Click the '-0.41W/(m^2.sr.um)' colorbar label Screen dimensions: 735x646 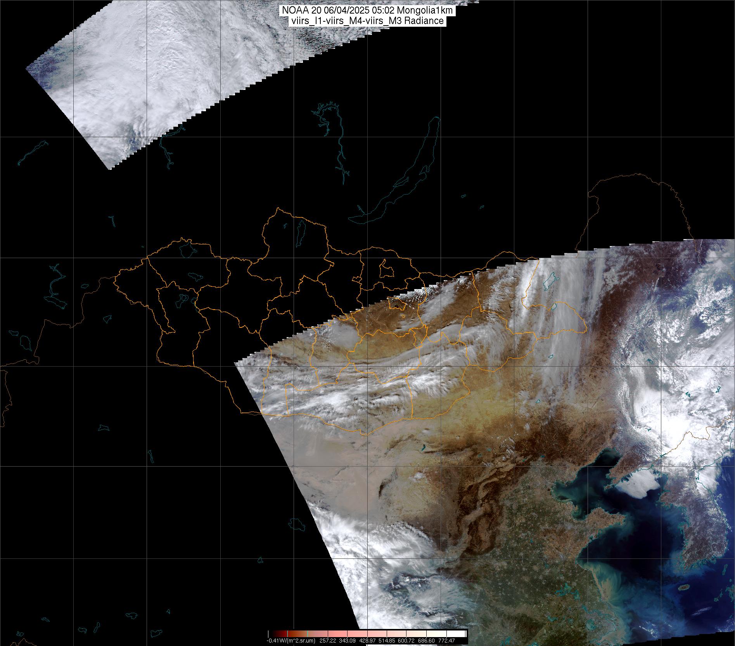point(291,641)
